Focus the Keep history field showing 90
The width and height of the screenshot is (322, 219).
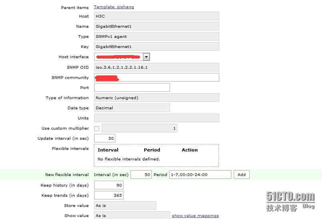pyautogui.click(x=109, y=185)
